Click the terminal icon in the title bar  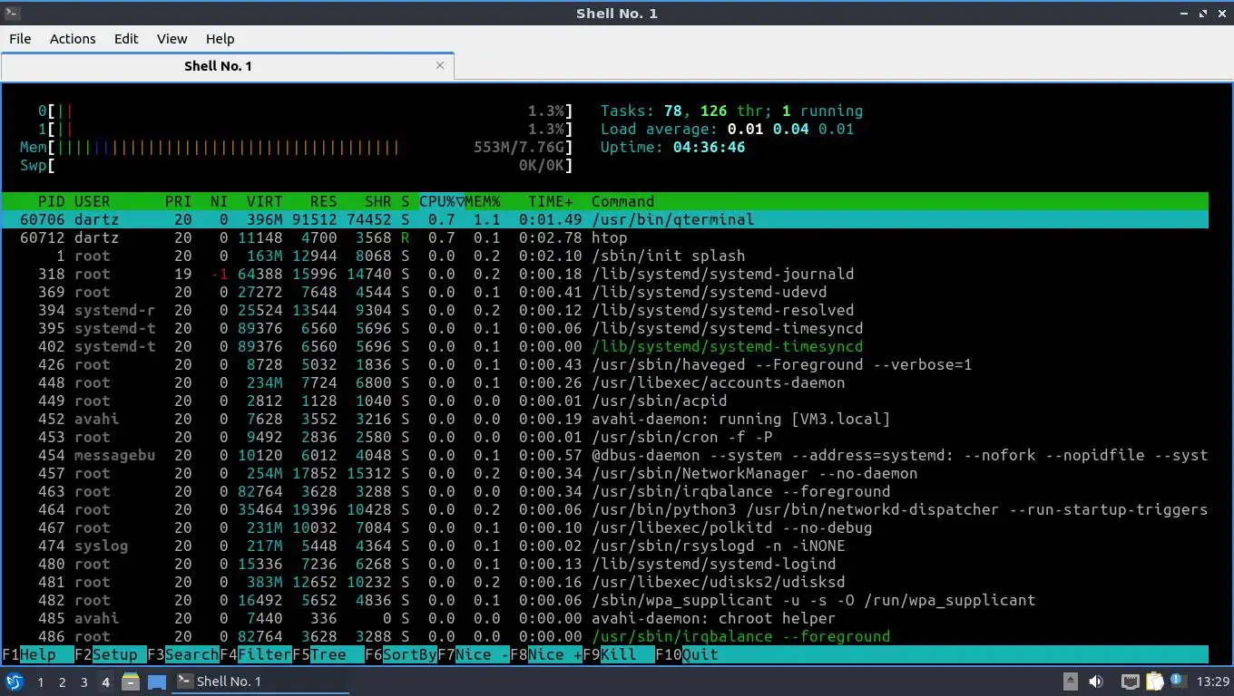click(11, 14)
